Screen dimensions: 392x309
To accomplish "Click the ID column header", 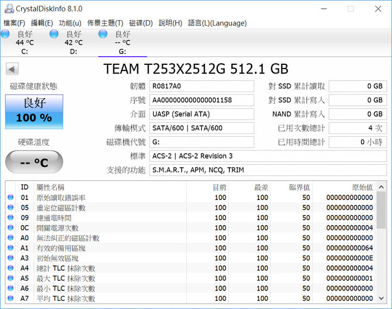I will pyautogui.click(x=24, y=187).
